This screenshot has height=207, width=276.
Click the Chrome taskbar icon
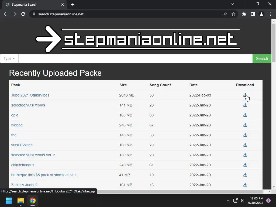coord(33,201)
